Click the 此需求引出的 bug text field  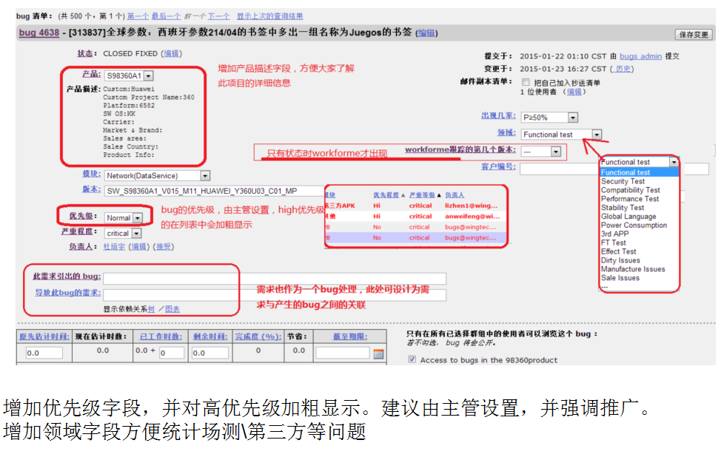[x=274, y=278]
